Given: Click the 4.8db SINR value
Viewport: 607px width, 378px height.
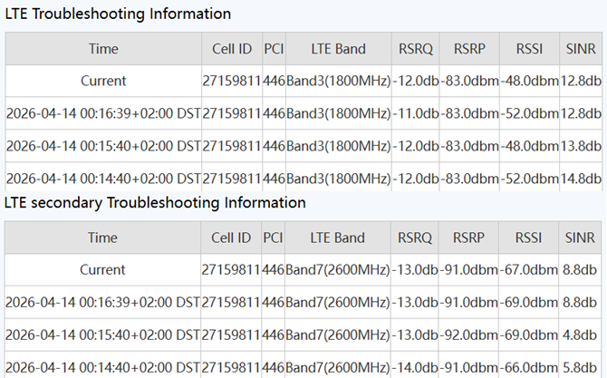Looking at the screenshot, I should pos(580,334).
